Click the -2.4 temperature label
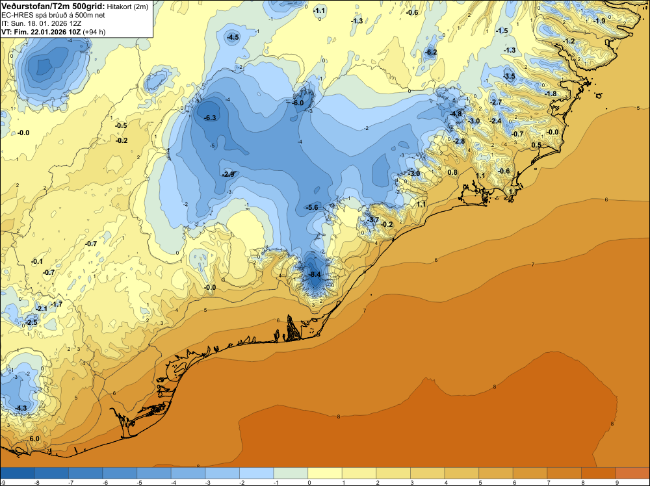 495,121
